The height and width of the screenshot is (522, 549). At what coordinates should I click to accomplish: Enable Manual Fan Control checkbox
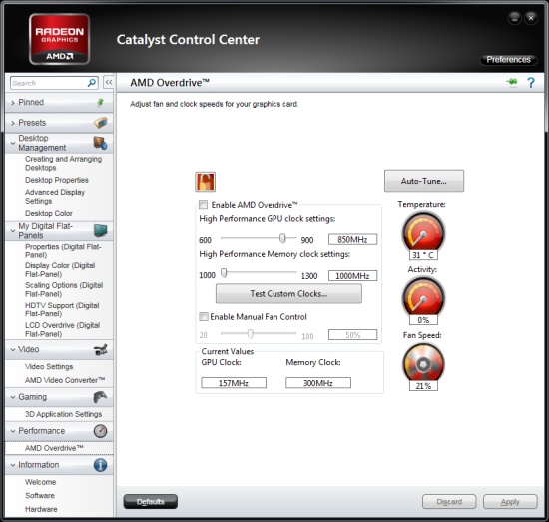(x=204, y=316)
